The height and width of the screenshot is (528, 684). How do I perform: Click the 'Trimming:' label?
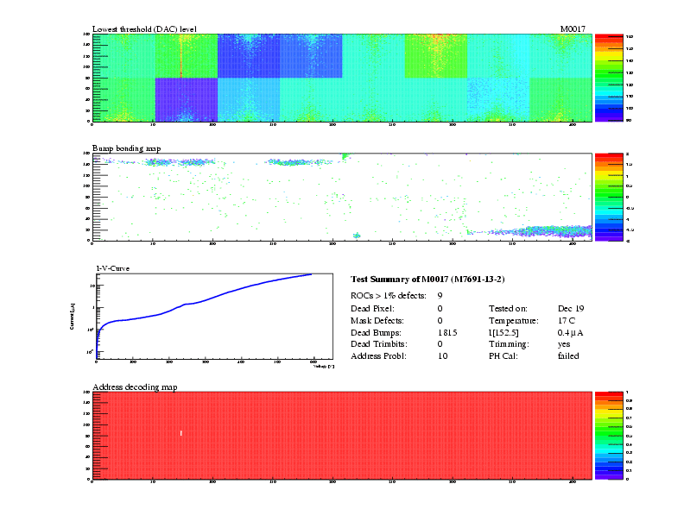[509, 344]
